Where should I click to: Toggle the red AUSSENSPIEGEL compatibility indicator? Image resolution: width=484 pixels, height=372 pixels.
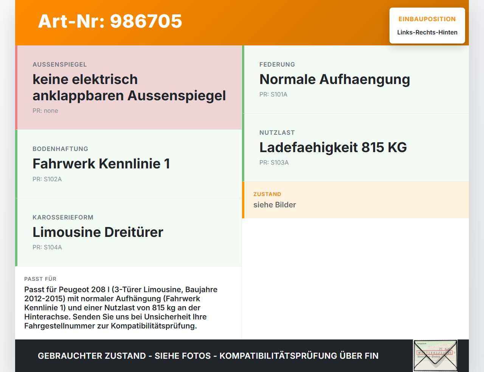click(x=16, y=87)
